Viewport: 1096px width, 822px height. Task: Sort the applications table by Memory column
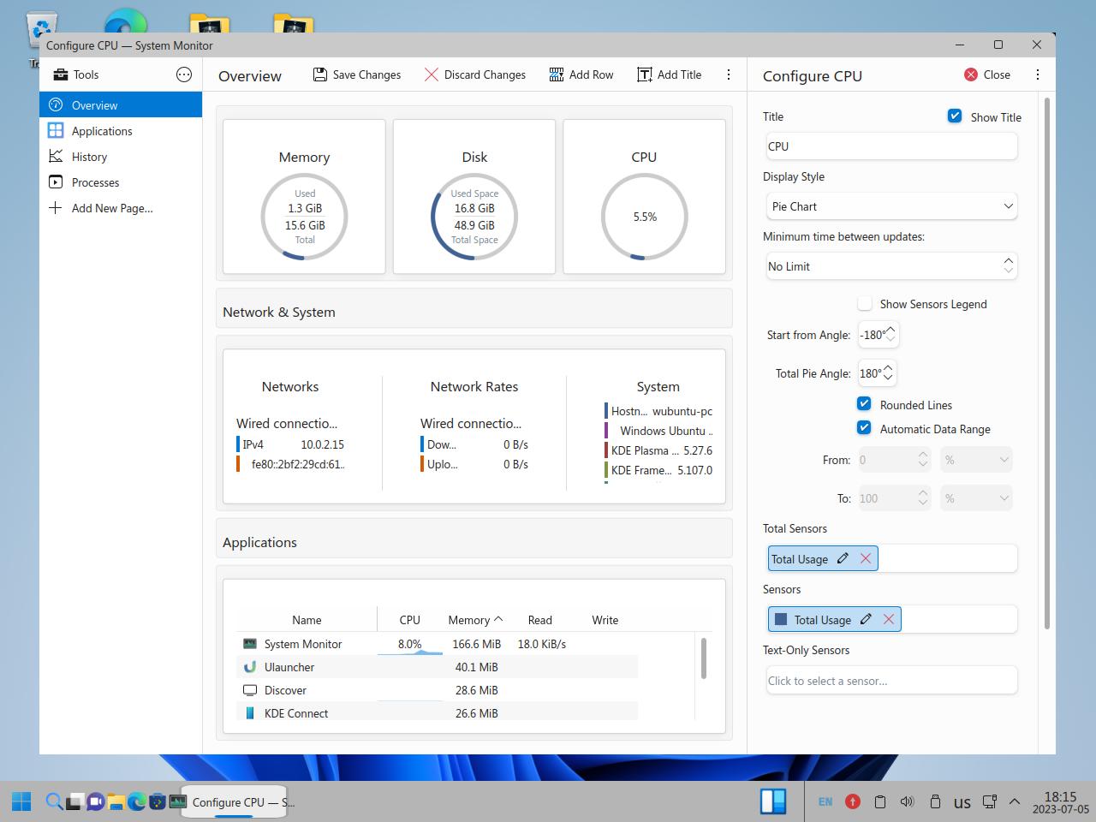pos(469,620)
